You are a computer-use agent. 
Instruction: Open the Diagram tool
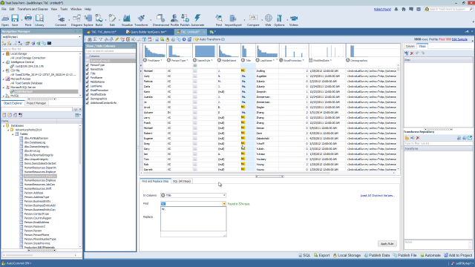[76, 20]
